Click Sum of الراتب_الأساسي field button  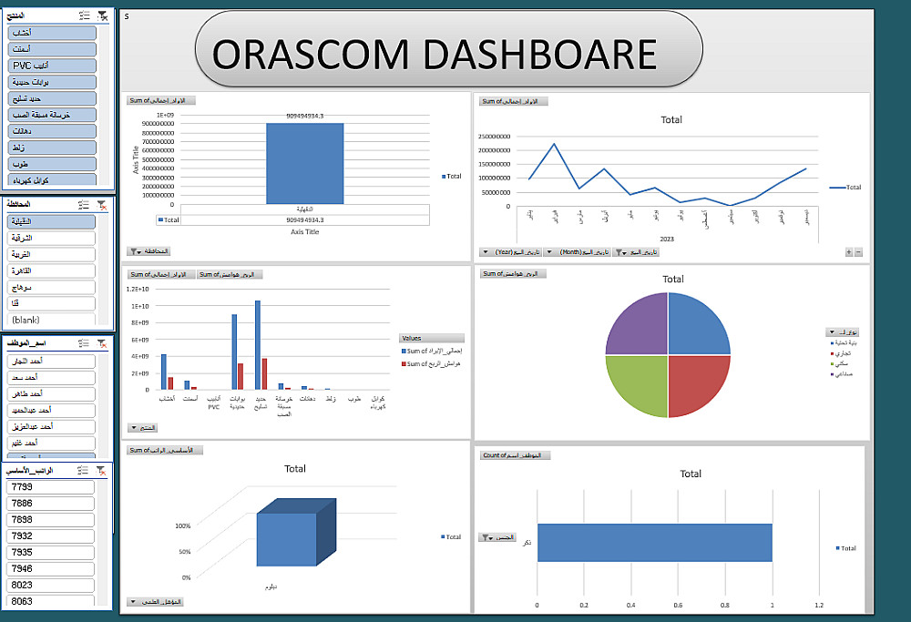point(164,450)
